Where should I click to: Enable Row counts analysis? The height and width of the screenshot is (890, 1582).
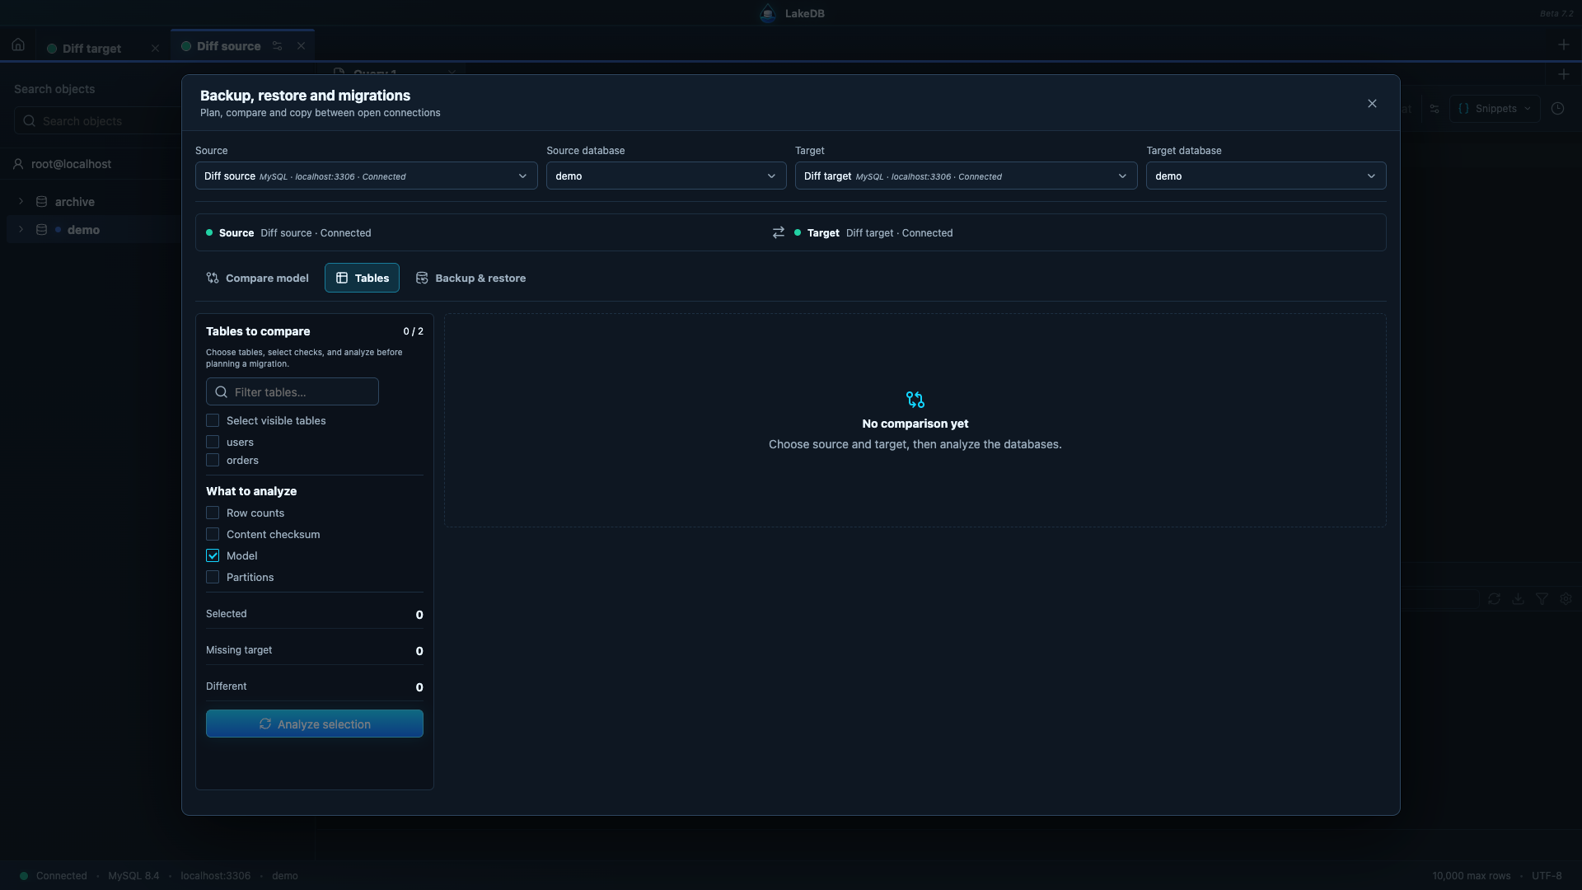pyautogui.click(x=213, y=513)
